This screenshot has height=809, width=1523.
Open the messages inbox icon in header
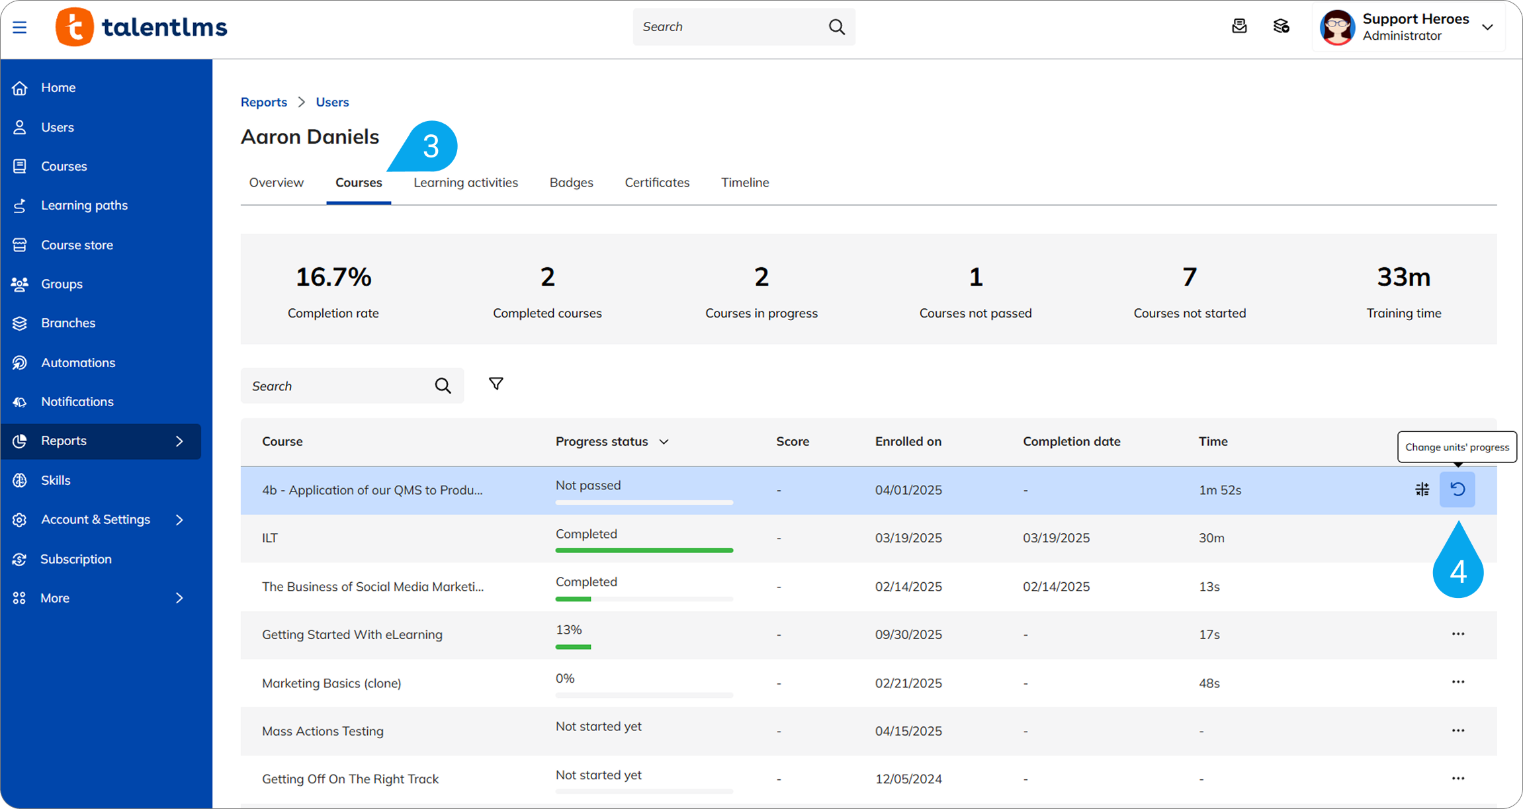pos(1239,26)
